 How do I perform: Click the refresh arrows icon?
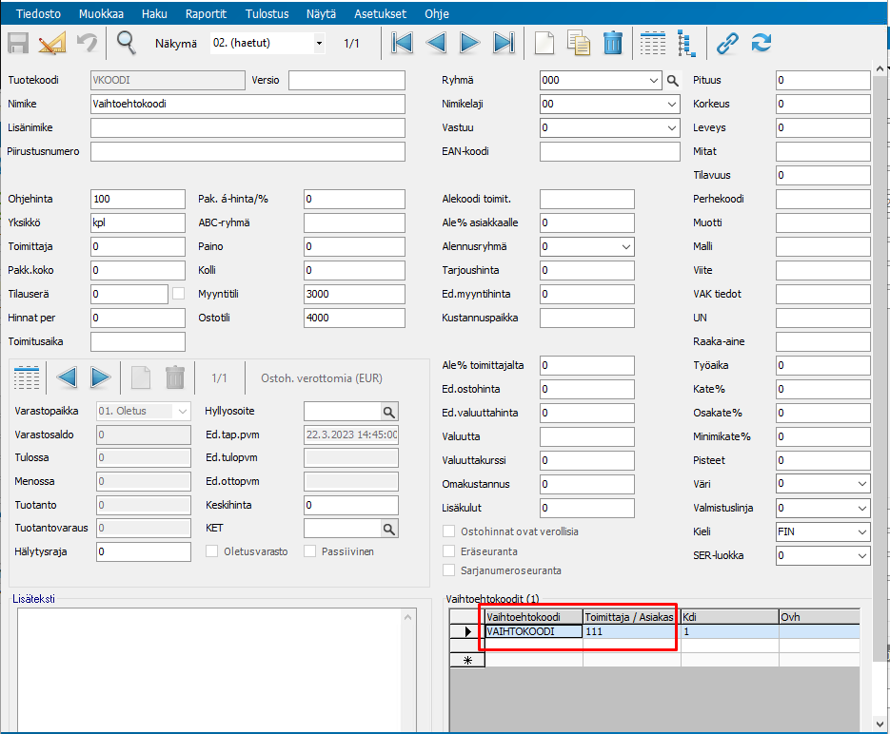point(761,43)
